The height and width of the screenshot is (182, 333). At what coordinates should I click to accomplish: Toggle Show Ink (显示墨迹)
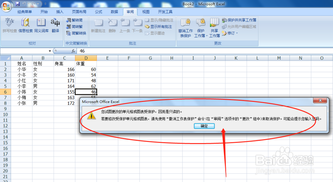[155, 33]
